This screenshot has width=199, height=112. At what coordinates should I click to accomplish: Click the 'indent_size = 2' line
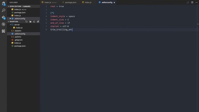[59, 20]
